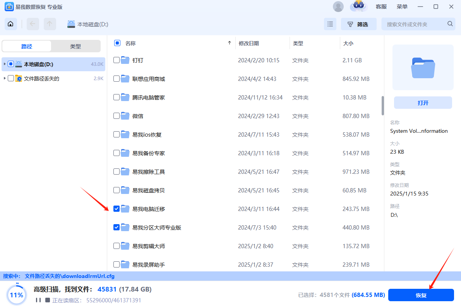Click the 腾讯电脑管家 folder icon
Screen dimensions: 461x307
(125, 97)
